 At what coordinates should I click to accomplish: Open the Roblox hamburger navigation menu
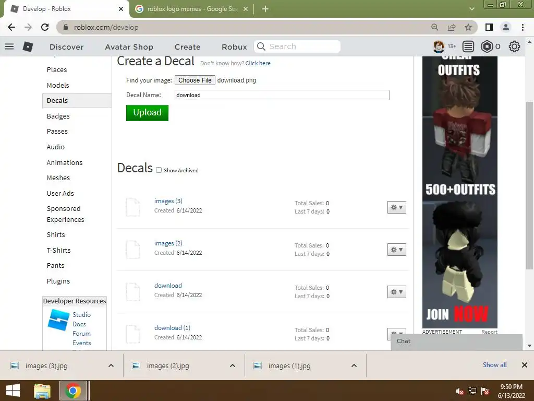9,46
